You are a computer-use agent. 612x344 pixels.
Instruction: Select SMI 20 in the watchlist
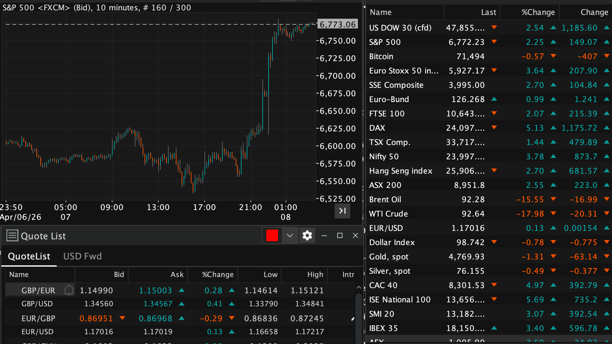(x=489, y=314)
